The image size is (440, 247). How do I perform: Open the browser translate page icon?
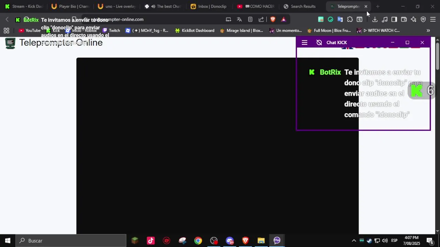[239, 20]
